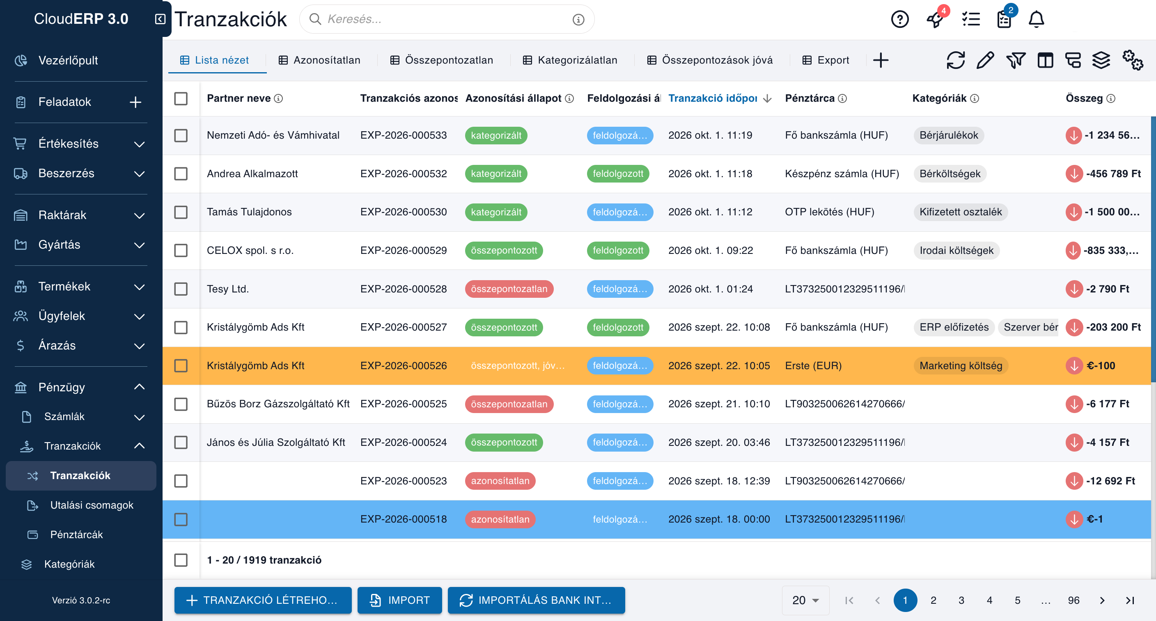Open the help question mark icon

[x=900, y=19]
